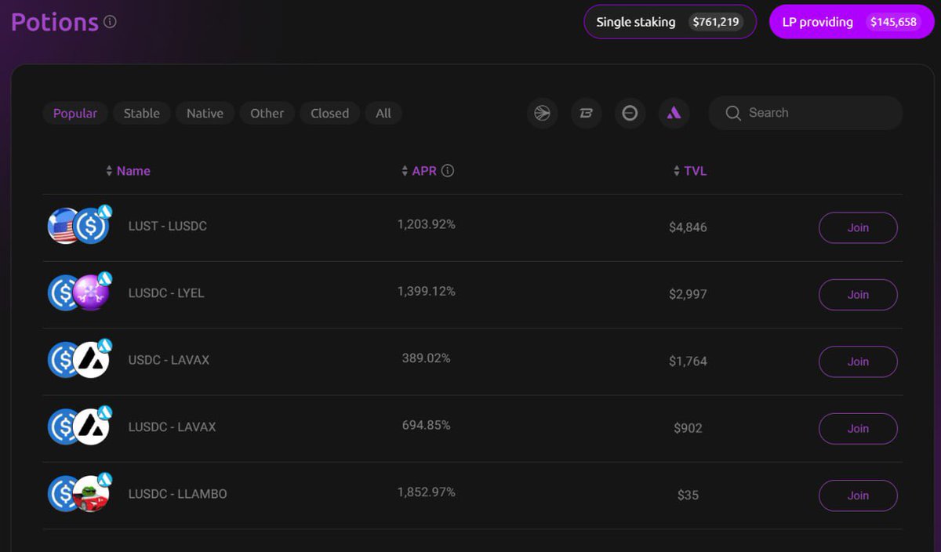Image resolution: width=941 pixels, height=552 pixels.
Task: Click the LUST - LUSDC token pair icon
Action: [x=79, y=225]
